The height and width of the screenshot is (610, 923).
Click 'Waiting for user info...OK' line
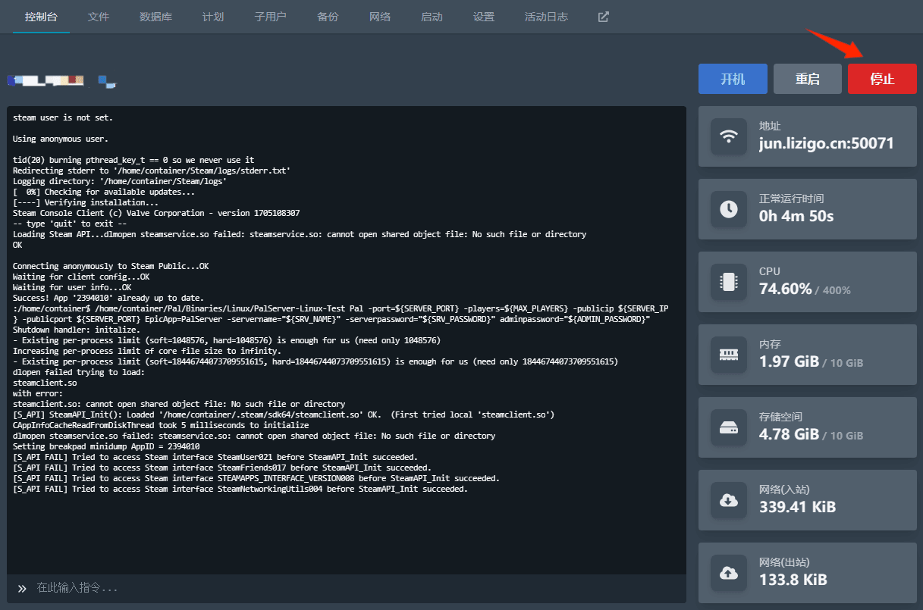[72, 287]
